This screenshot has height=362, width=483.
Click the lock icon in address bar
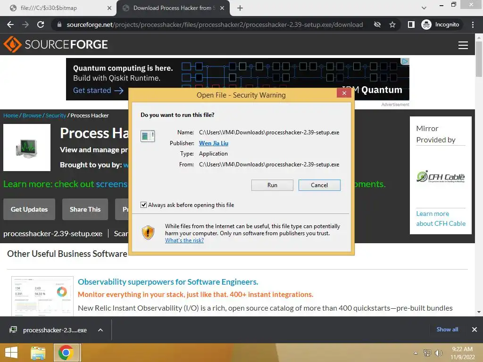pos(59,25)
